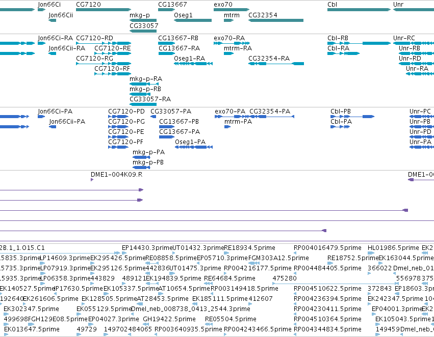Select the mkg-p gene label
Screen dimensions: 434x337
click(x=140, y=15)
